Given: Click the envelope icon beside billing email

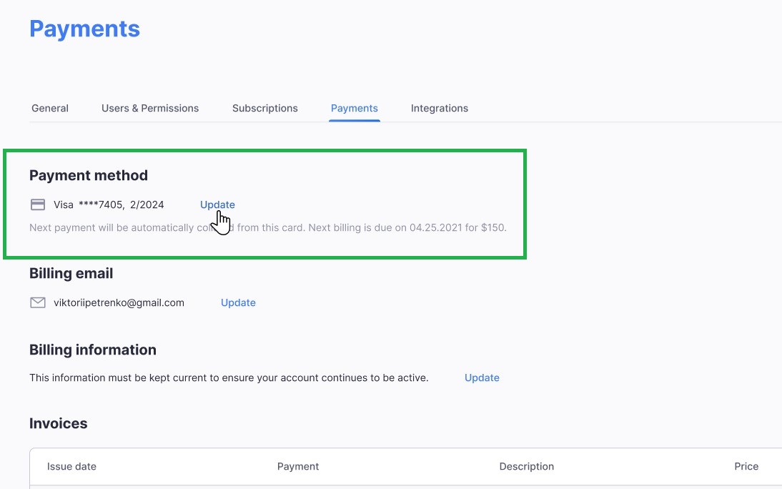Looking at the screenshot, I should 38,302.
